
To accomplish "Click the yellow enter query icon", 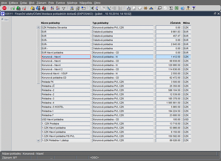I will coord(32,8).
